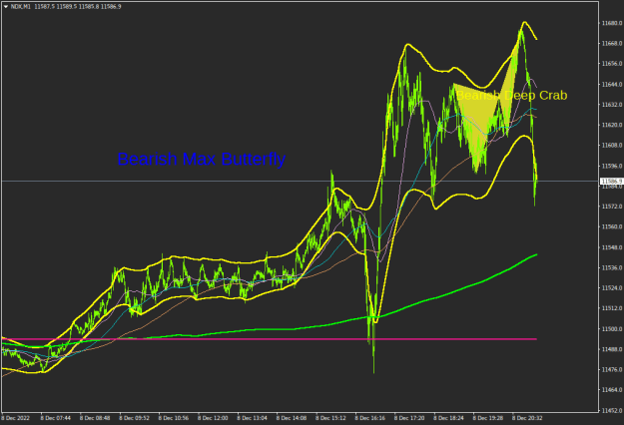Click the 8 Dec 2022 time label

[x=16, y=418]
